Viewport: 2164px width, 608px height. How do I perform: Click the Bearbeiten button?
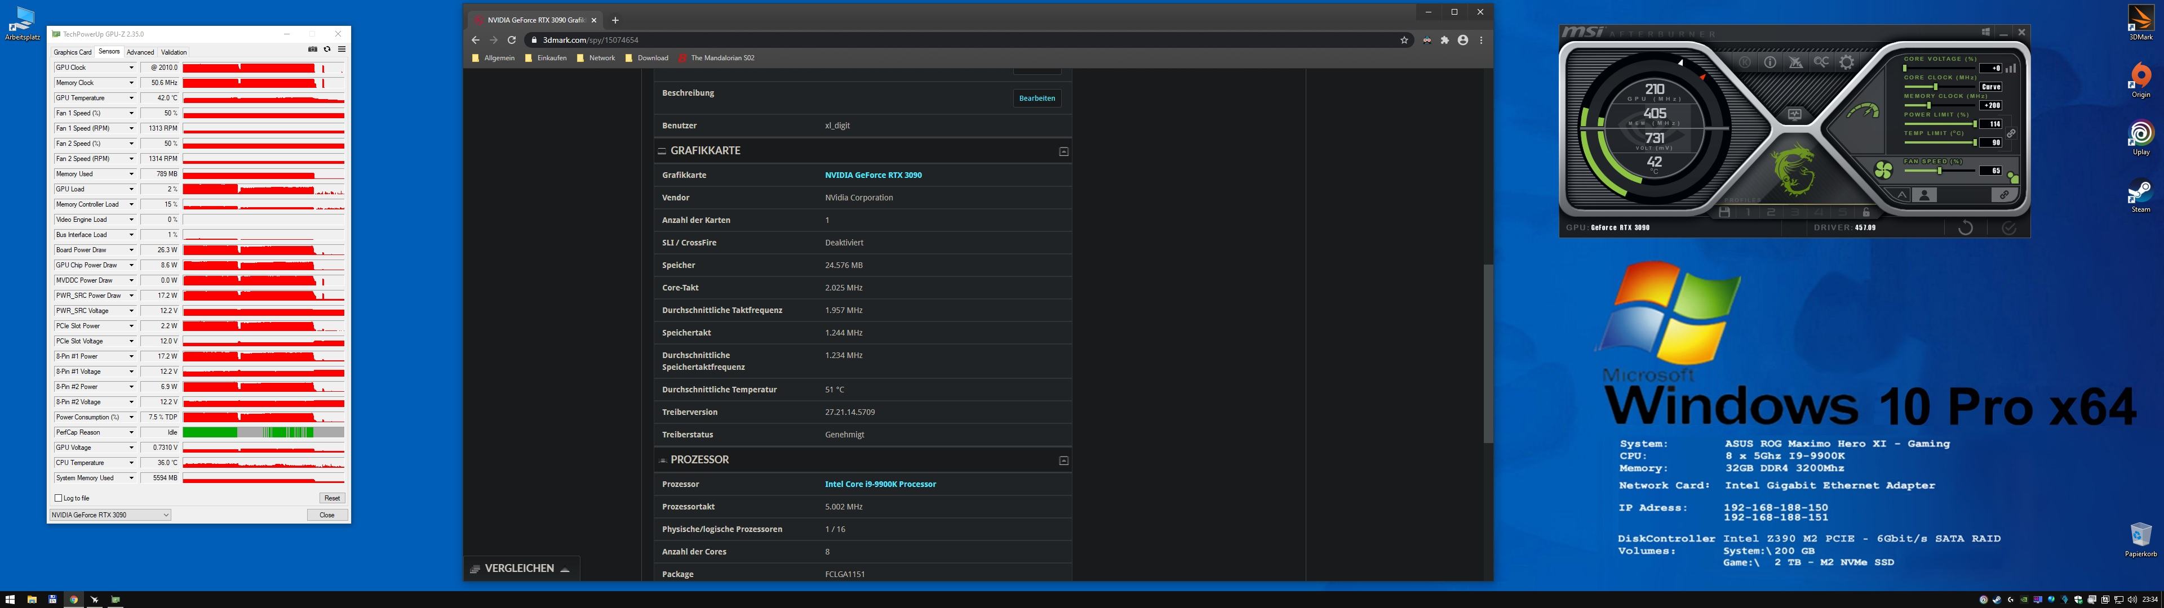pos(1037,99)
